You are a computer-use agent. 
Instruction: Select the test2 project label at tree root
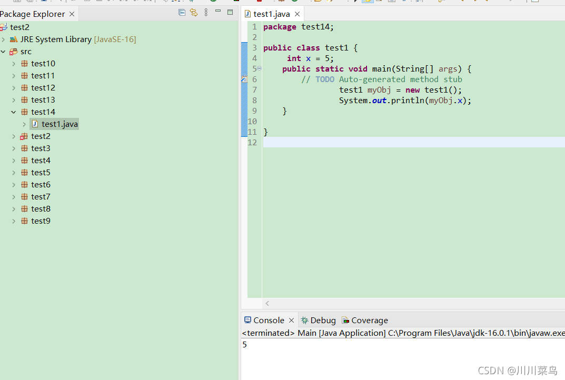20,27
